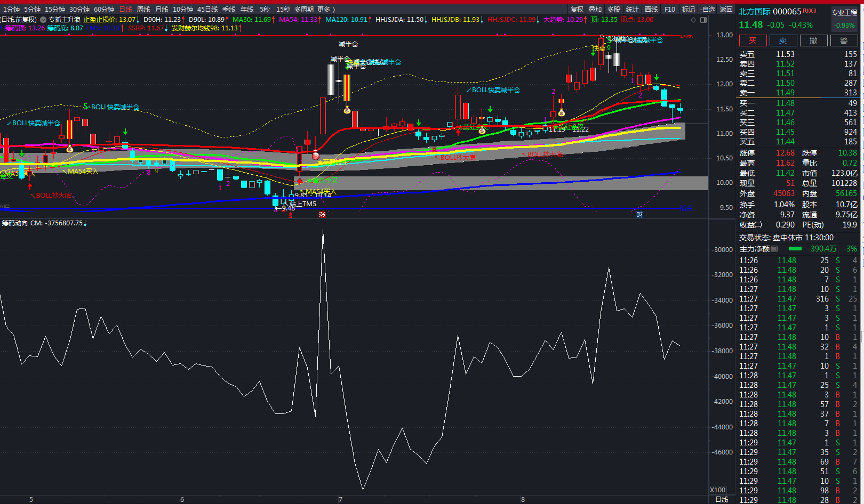Choose the 45日线 period
864x504 pixels.
(x=207, y=10)
